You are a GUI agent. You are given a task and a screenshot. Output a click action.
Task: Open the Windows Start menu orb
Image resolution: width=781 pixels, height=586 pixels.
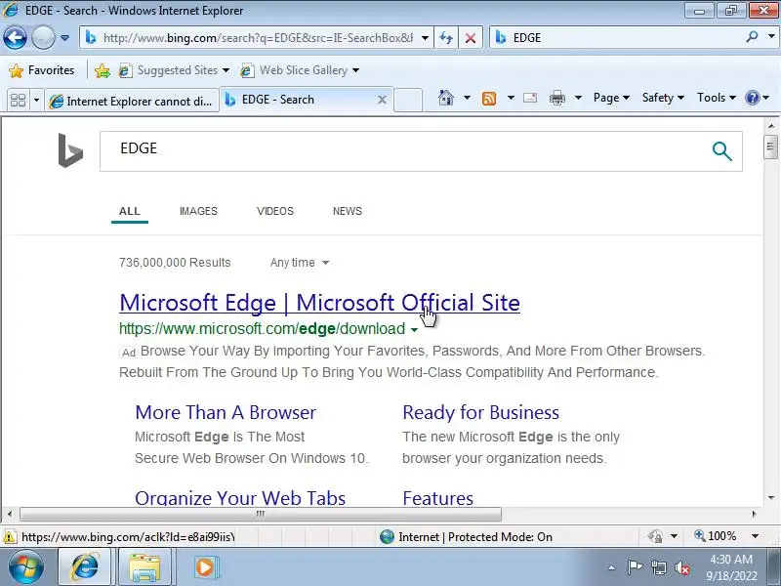pyautogui.click(x=25, y=567)
